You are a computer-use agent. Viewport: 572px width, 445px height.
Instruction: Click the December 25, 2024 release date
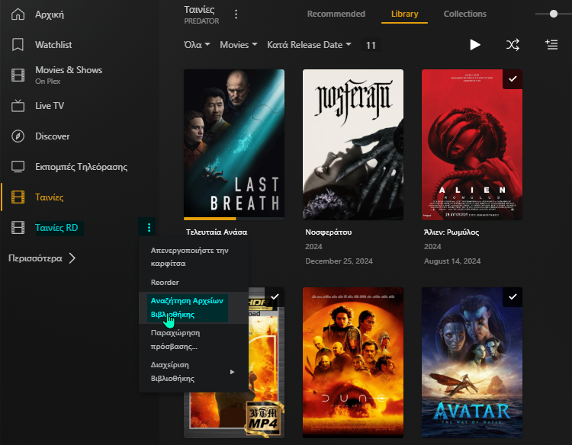point(339,261)
